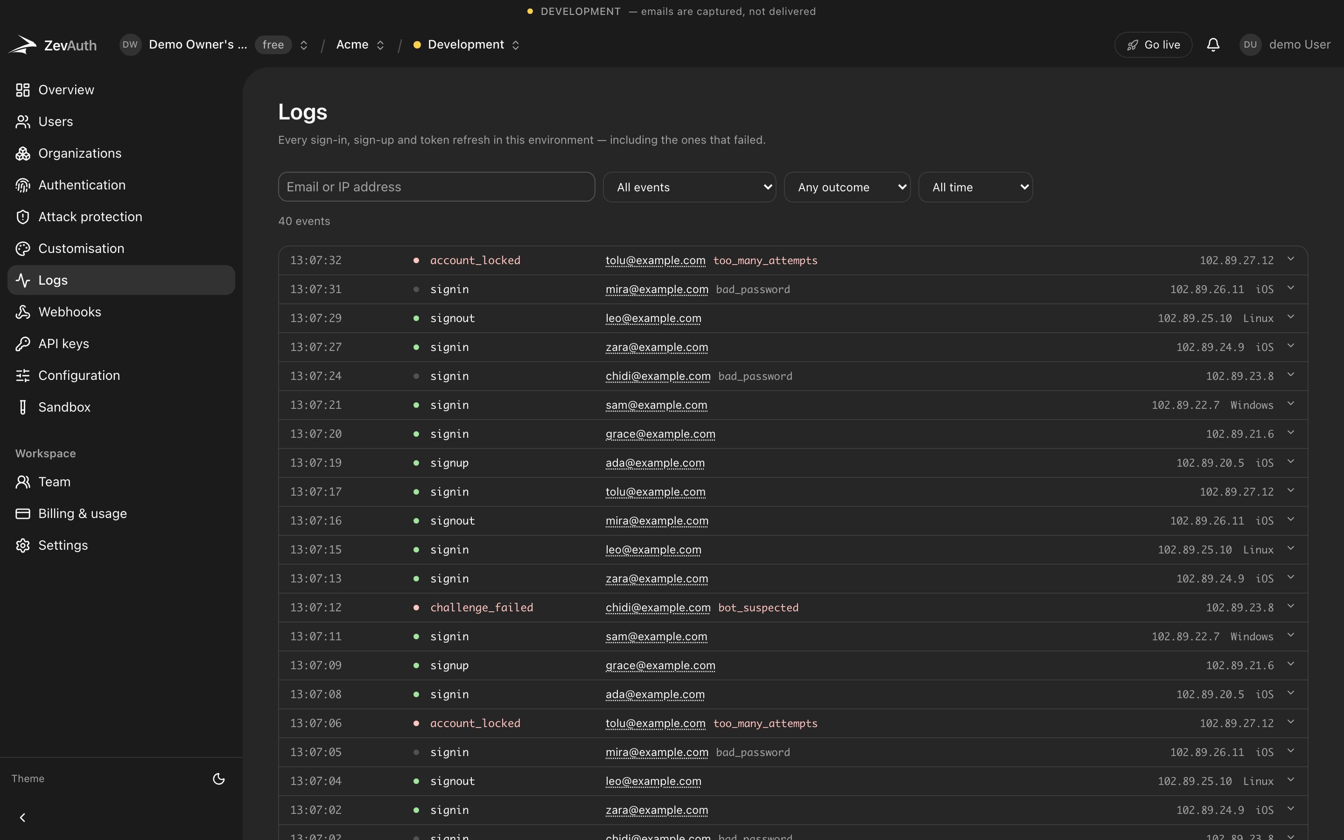Click the Configuration sliders icon
Viewport: 1344px width, 840px height.
(x=23, y=375)
